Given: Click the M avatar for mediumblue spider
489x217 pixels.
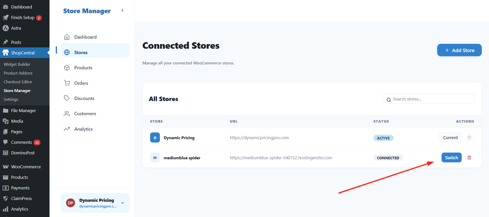Looking at the screenshot, I should point(155,158).
